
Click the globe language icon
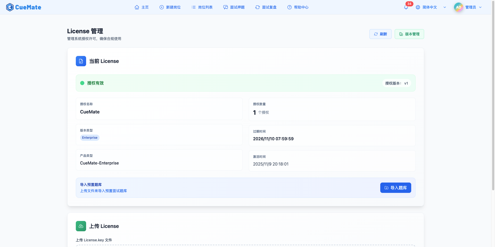(x=418, y=7)
